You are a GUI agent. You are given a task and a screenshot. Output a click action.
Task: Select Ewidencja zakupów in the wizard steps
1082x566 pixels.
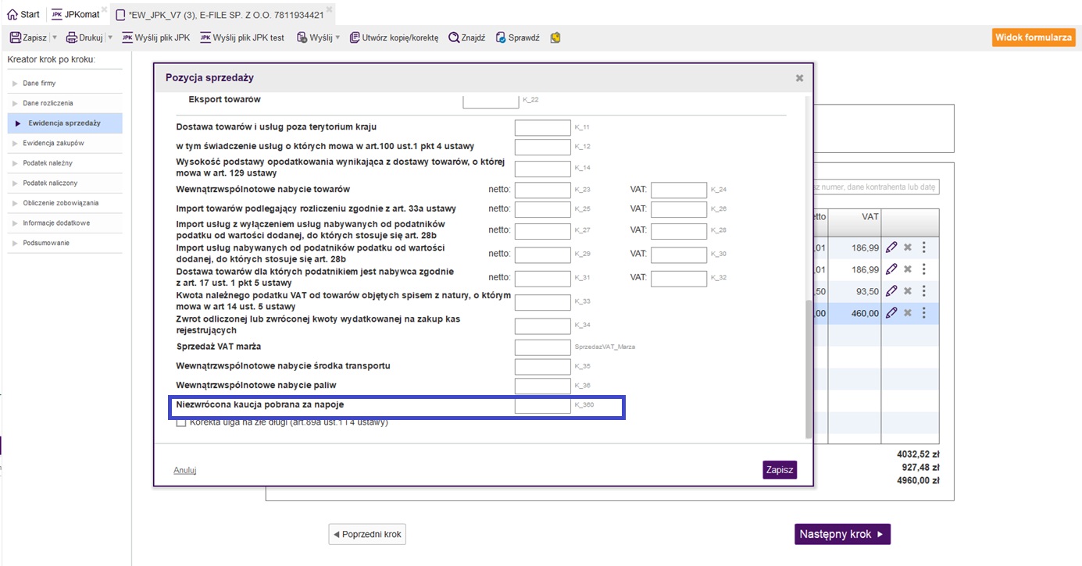(53, 144)
